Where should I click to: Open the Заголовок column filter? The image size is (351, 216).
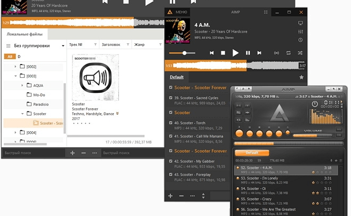(x=128, y=45)
